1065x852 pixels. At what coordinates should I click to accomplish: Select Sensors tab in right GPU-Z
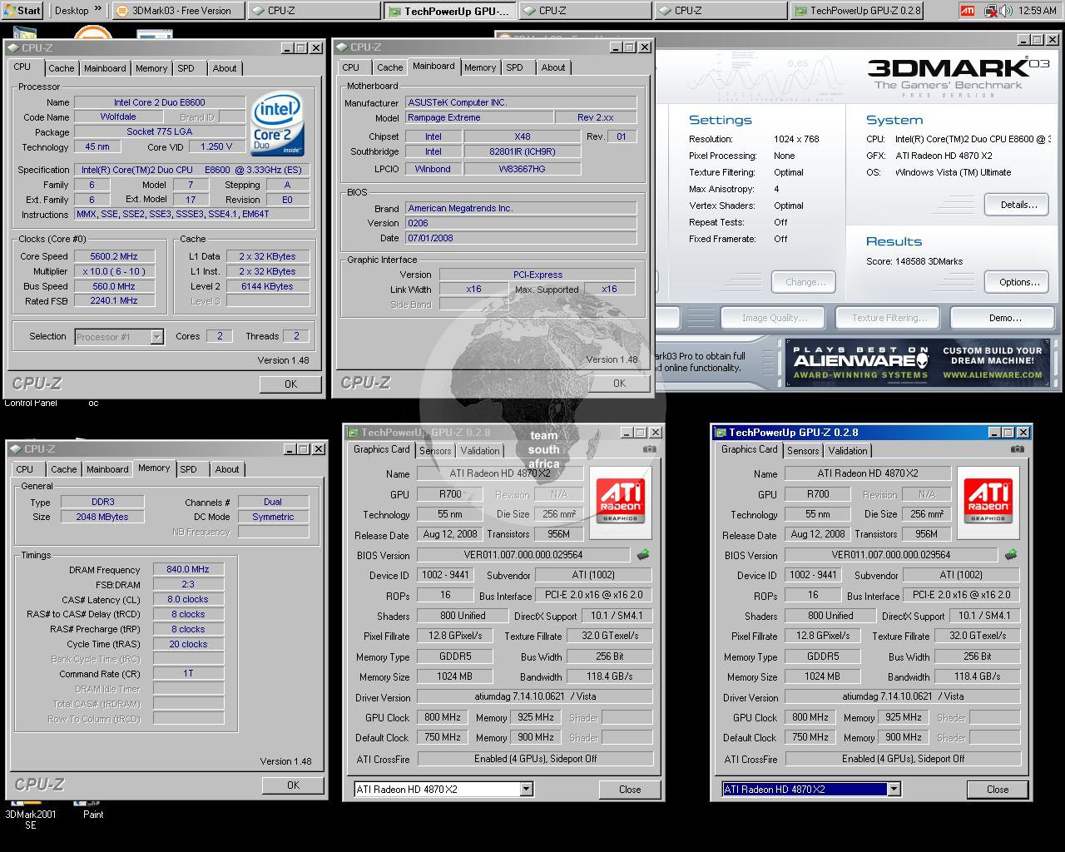[x=803, y=451]
